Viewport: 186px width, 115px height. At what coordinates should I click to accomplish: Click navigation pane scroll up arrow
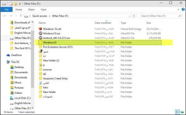click(x=32, y=22)
